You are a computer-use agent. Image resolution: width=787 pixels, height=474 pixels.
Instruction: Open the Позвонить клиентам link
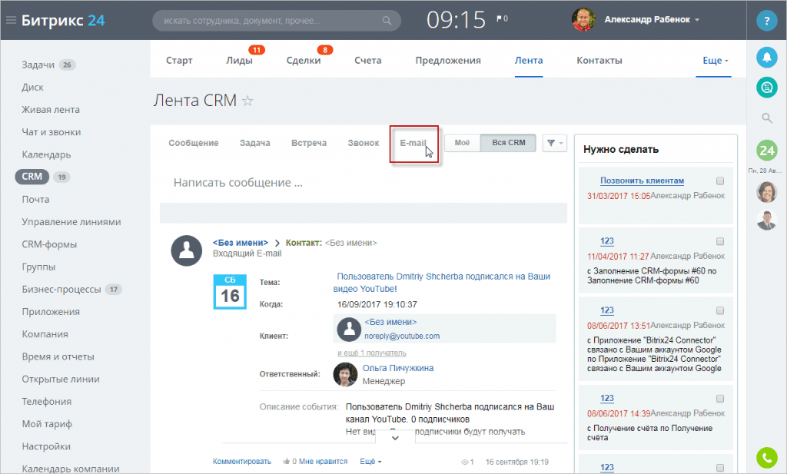point(642,181)
